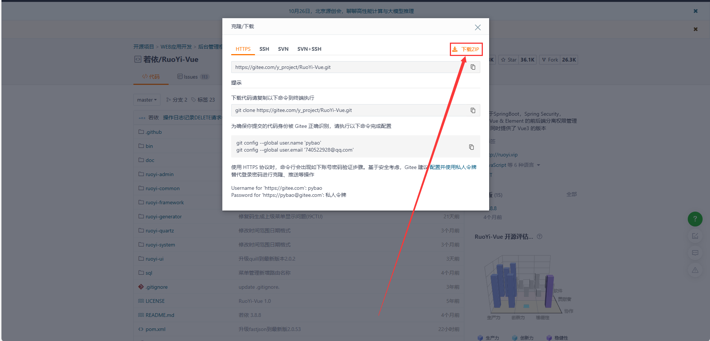
Task: Click the 26.3K fork count
Action: tap(569, 60)
